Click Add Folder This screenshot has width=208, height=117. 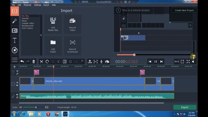click(x=53, y=46)
